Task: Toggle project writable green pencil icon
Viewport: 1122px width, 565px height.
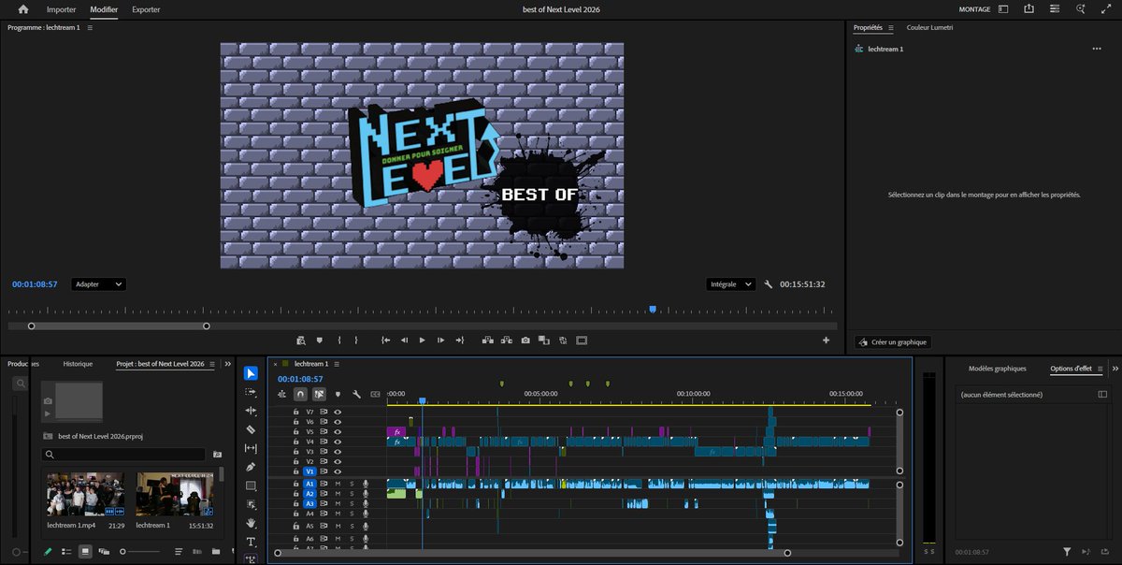Action: [x=48, y=552]
